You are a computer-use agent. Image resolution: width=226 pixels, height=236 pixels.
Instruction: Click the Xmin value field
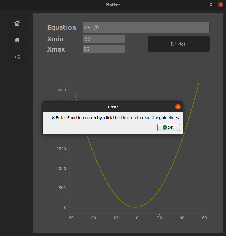[104, 39]
